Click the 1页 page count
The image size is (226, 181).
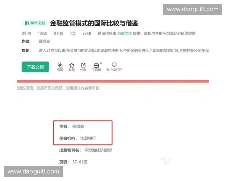73,34
